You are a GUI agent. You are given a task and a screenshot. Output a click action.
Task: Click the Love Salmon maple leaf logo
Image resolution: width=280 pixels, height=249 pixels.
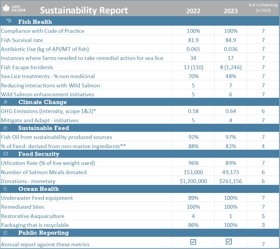[6, 9]
